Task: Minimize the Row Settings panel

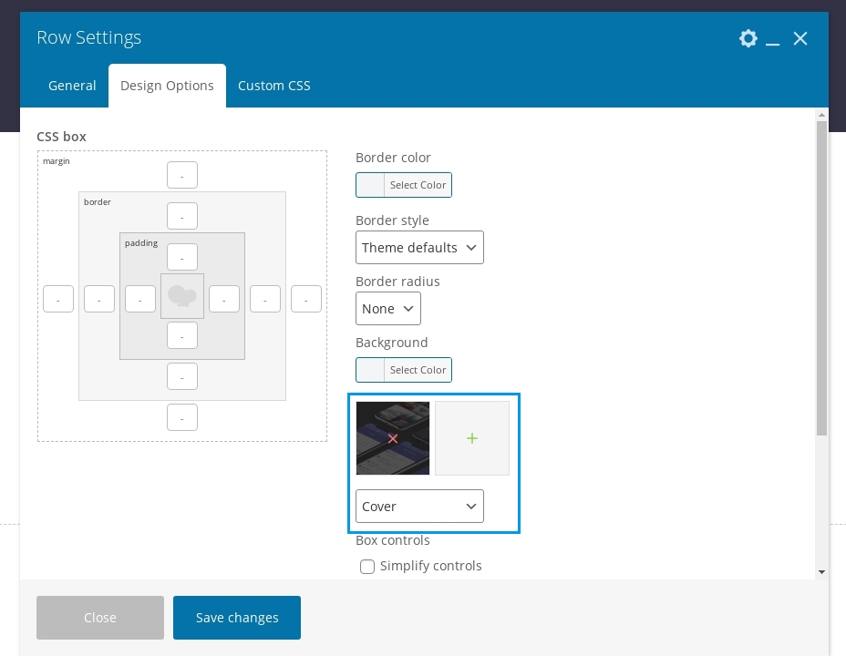Action: coord(773,39)
